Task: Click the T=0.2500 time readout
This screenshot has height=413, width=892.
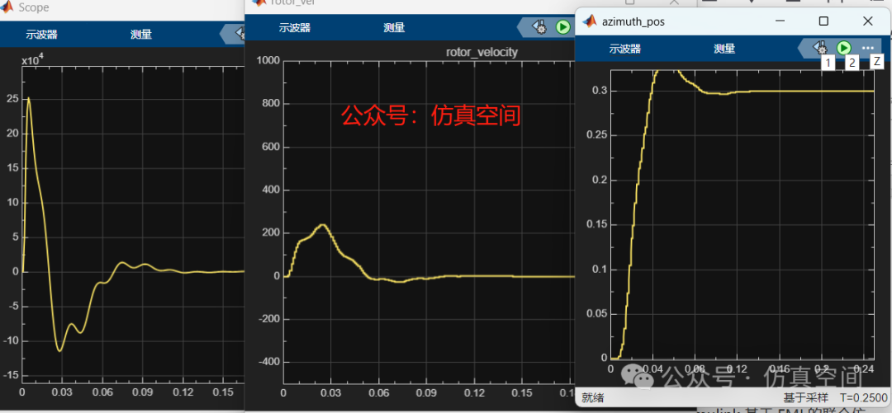Action: pos(864,397)
